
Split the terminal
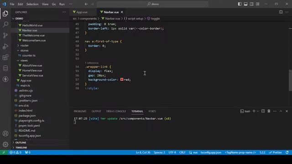263,111
